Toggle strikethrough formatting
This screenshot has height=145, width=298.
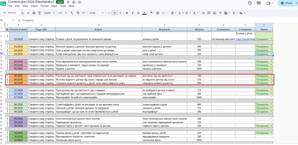coord(139,13)
